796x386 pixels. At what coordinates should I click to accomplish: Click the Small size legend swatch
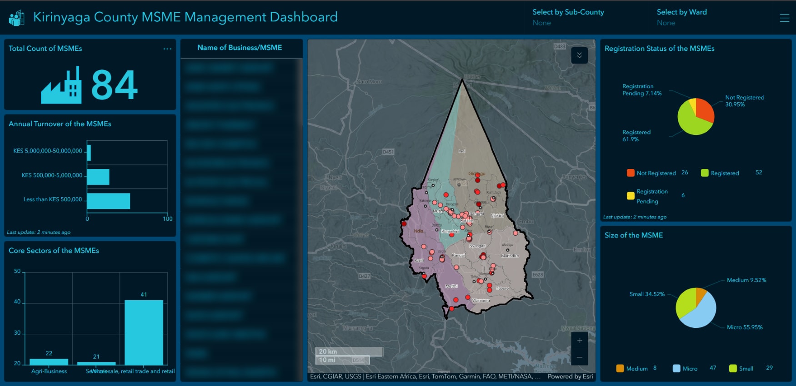(x=733, y=368)
